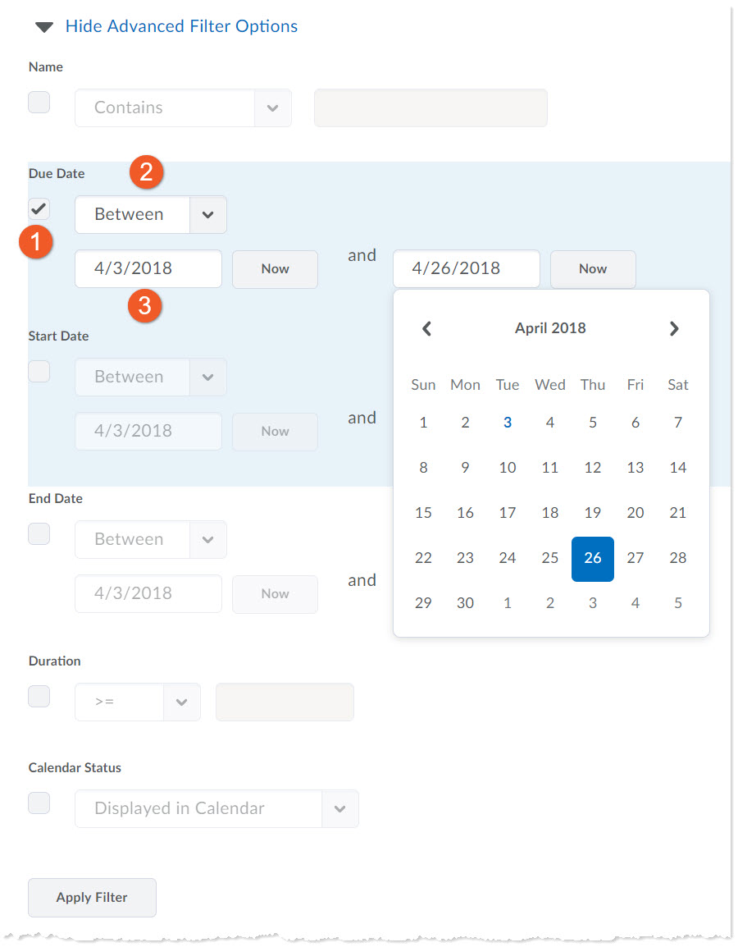Click the Apply Filter button
The width and height of the screenshot is (738, 947).
(92, 898)
